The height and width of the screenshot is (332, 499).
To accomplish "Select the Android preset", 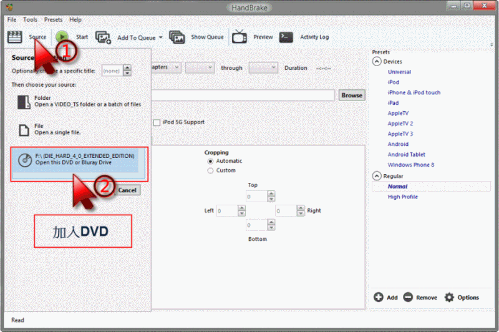I will (x=398, y=144).
